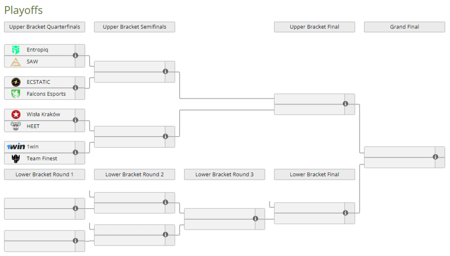The image size is (450, 256).
Task: Click the Falcons Esports team logo
Action: click(16, 94)
